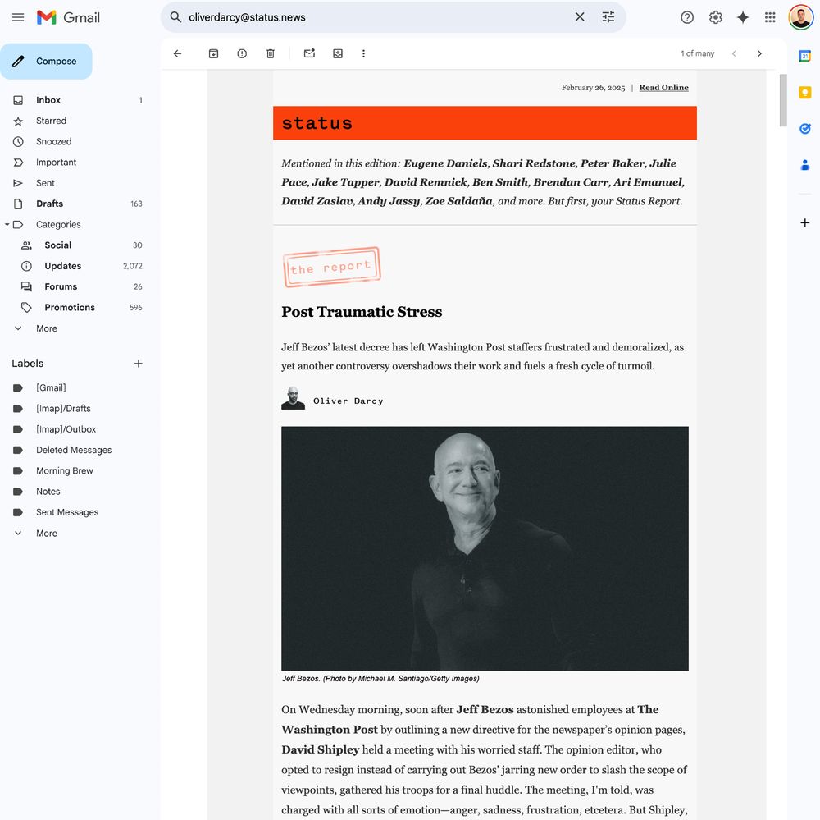820x820 pixels.
Task: Go to the newer email arrow
Action: click(734, 53)
